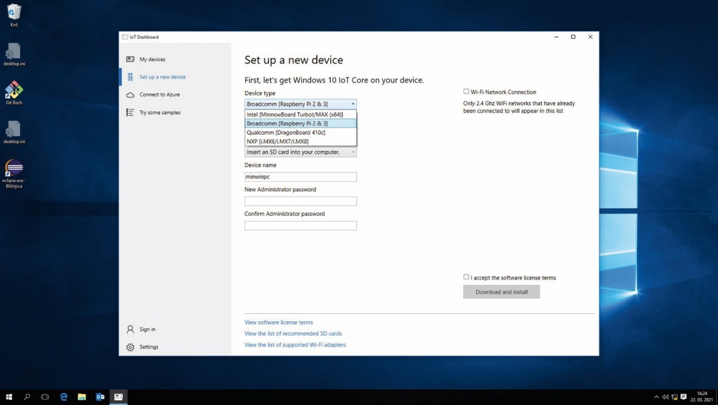Open the list of recommended SD cards link
Image resolution: width=718 pixels, height=405 pixels.
click(x=293, y=334)
